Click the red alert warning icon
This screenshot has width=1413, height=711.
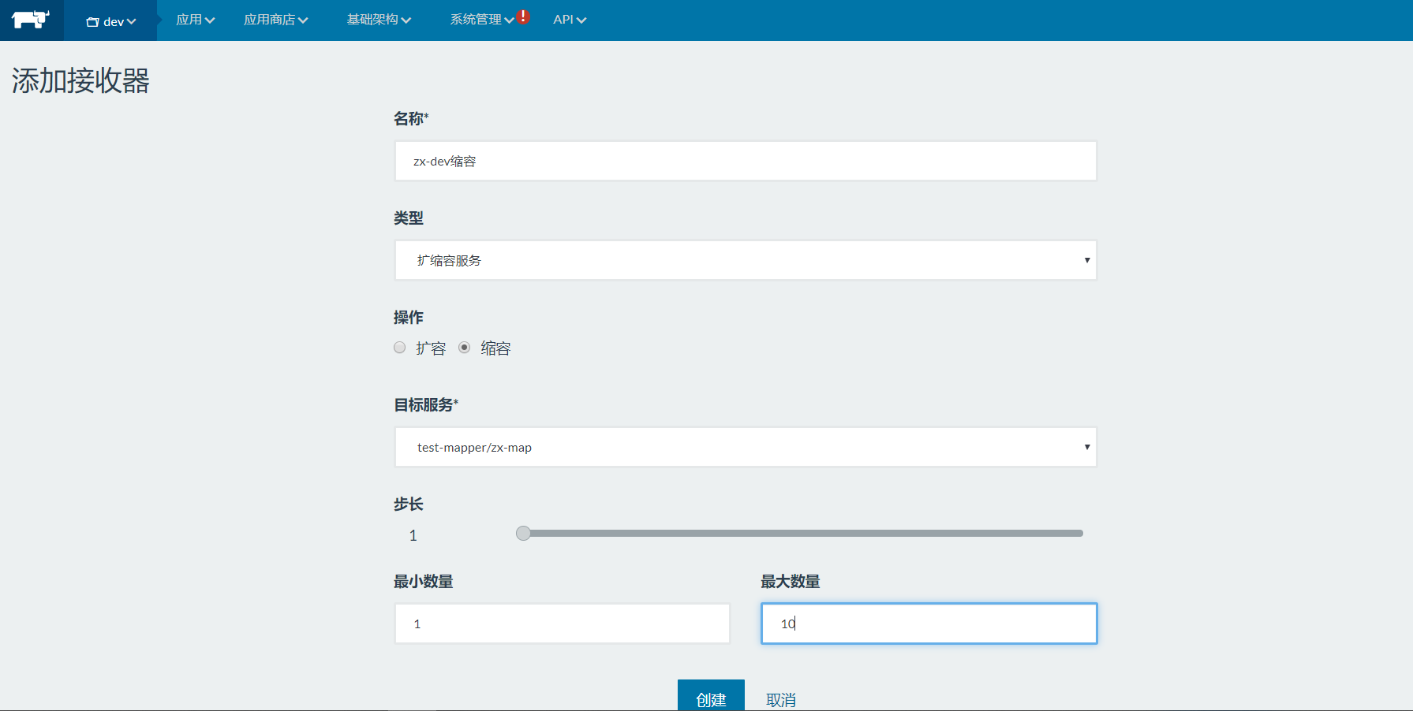pyautogui.click(x=523, y=17)
